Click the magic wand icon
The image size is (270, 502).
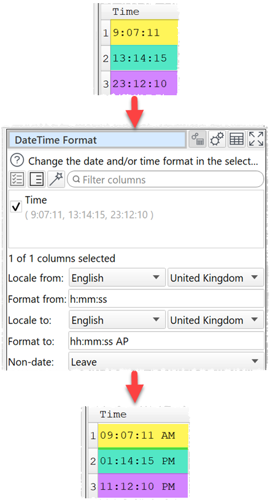tap(56, 179)
